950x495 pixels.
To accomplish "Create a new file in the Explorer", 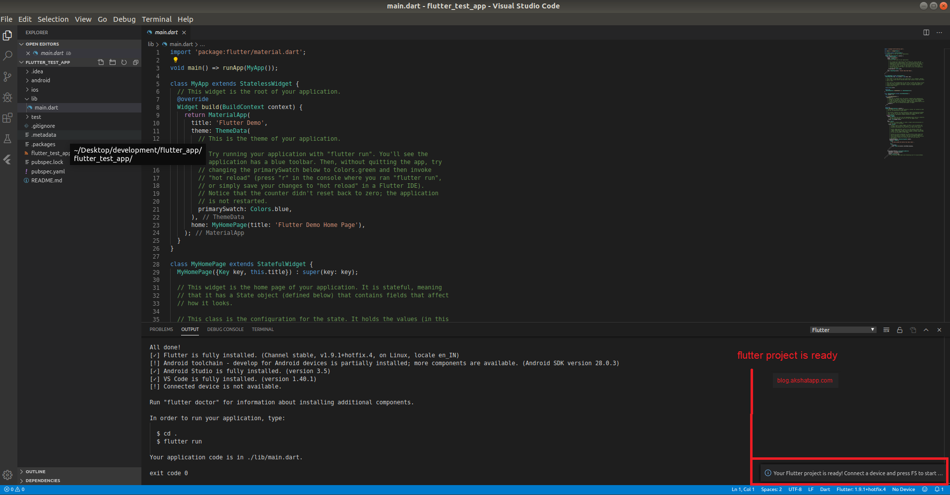I will (x=101, y=62).
